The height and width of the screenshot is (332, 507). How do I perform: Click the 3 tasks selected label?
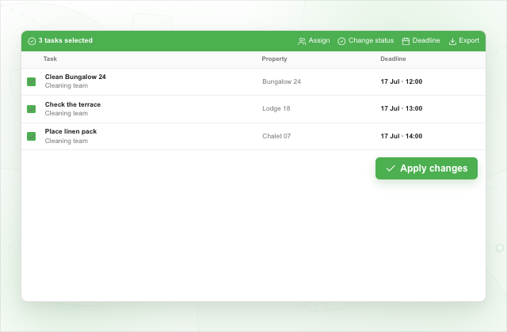[66, 40]
